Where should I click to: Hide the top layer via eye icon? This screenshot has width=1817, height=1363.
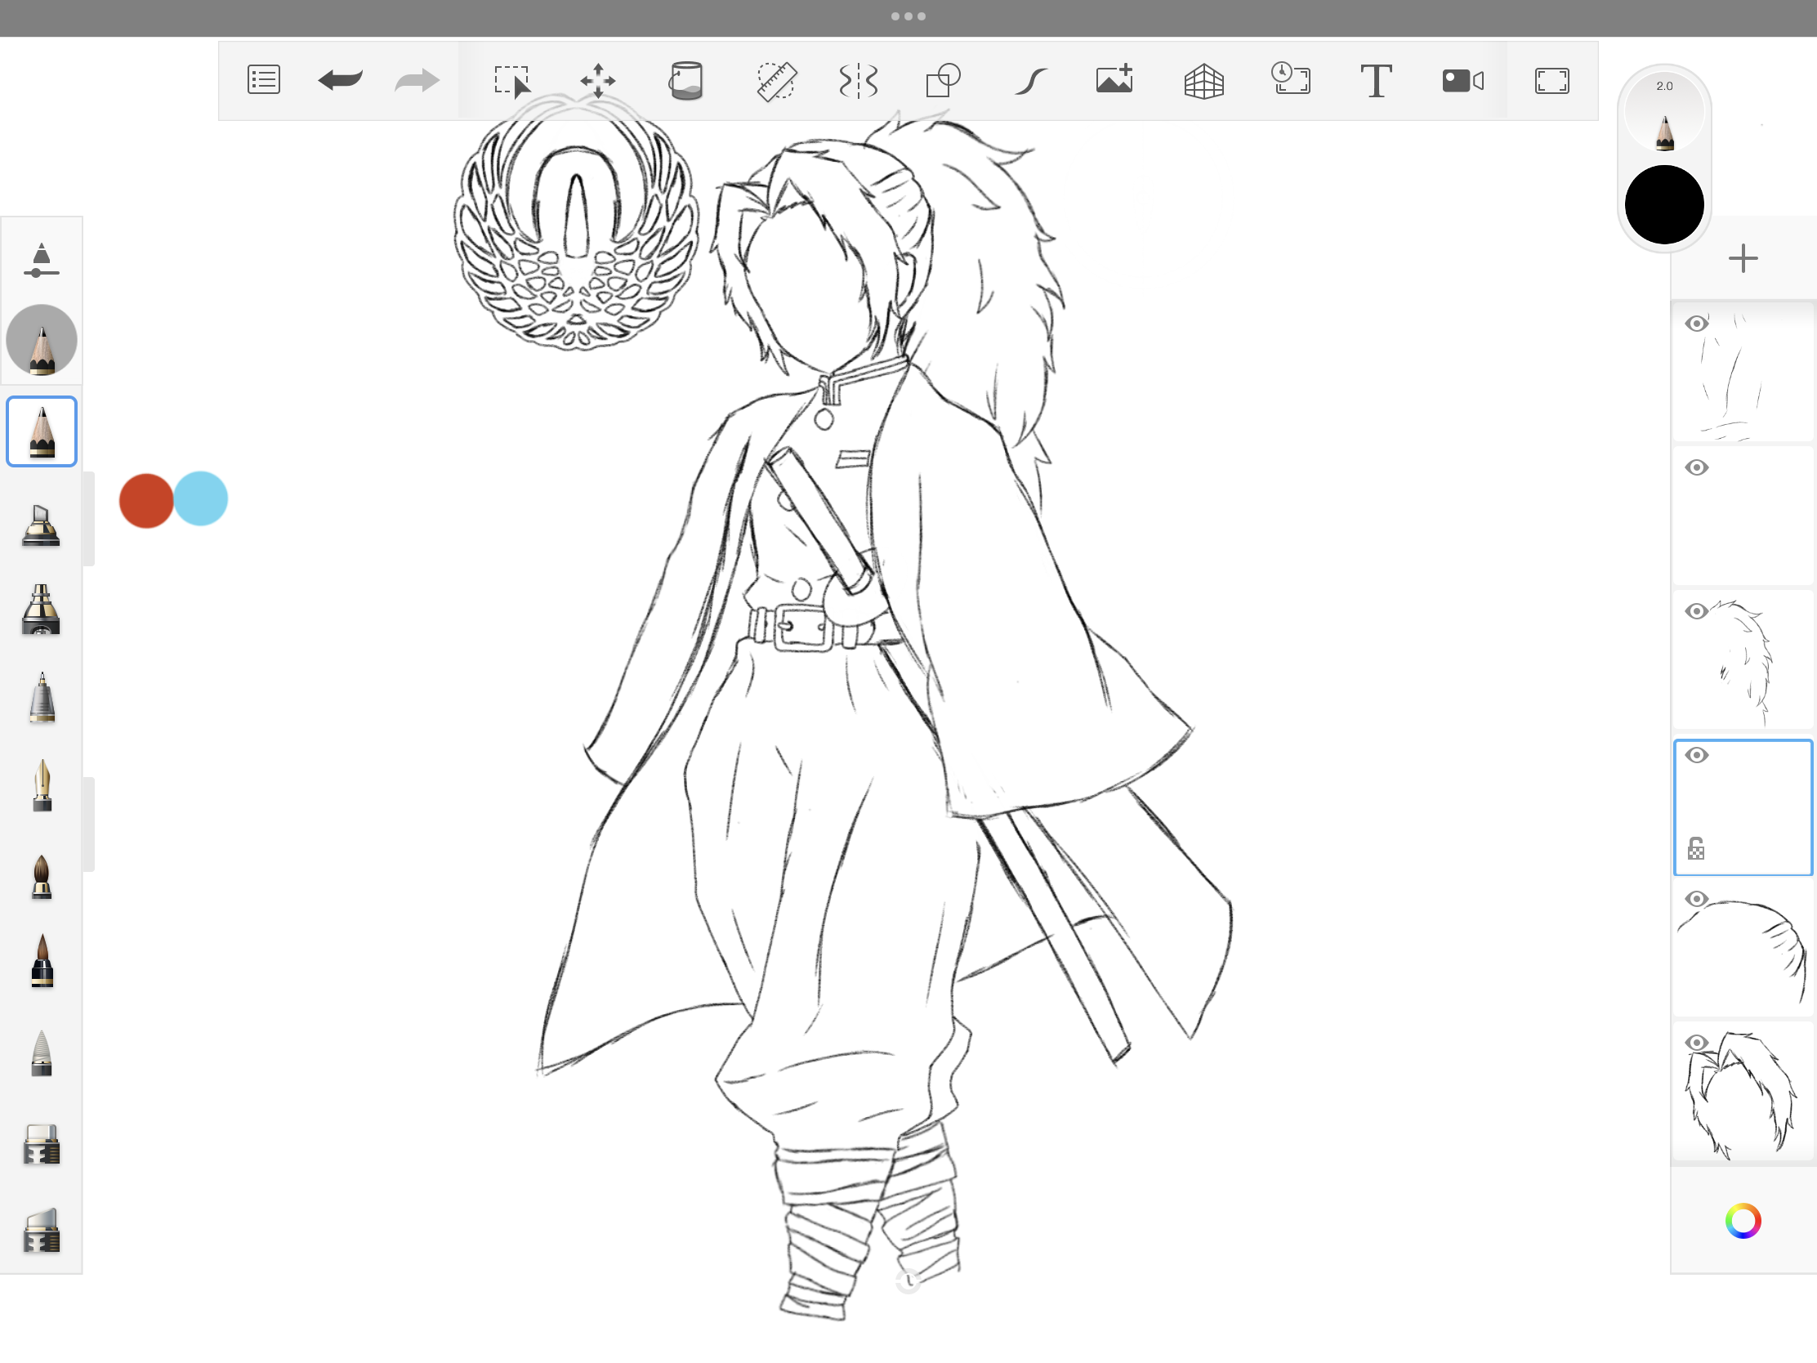pos(1696,324)
